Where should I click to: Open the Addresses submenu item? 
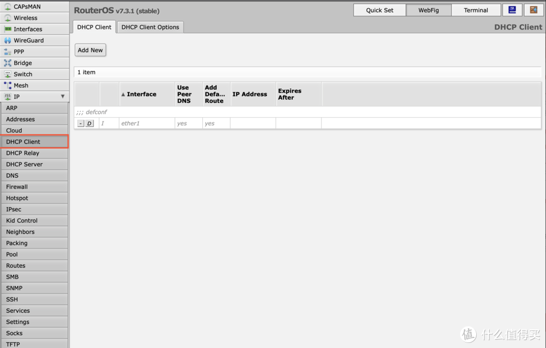34,119
